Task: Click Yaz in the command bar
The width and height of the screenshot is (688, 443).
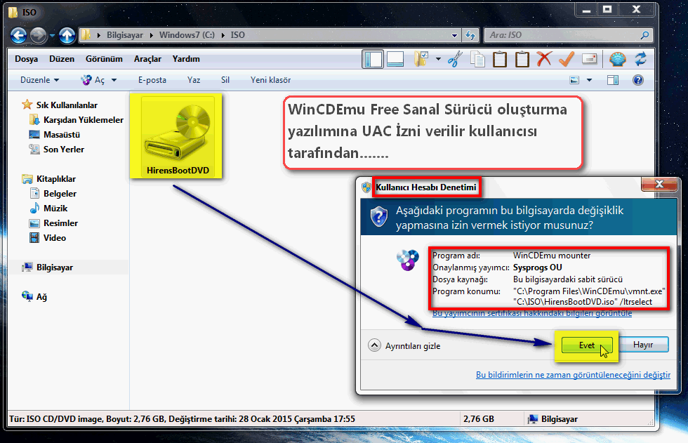Action: click(x=194, y=80)
